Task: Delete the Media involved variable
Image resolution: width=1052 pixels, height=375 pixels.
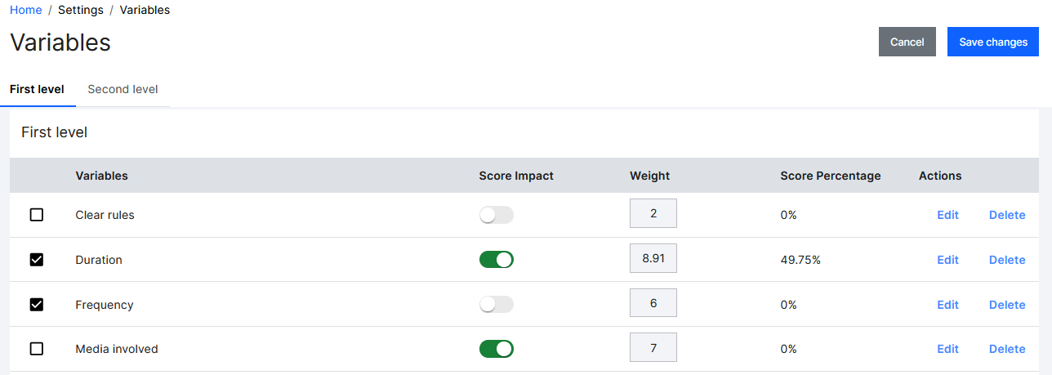Action: click(x=1007, y=349)
